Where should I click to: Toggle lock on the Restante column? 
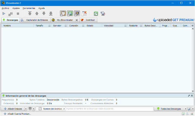[141, 25]
